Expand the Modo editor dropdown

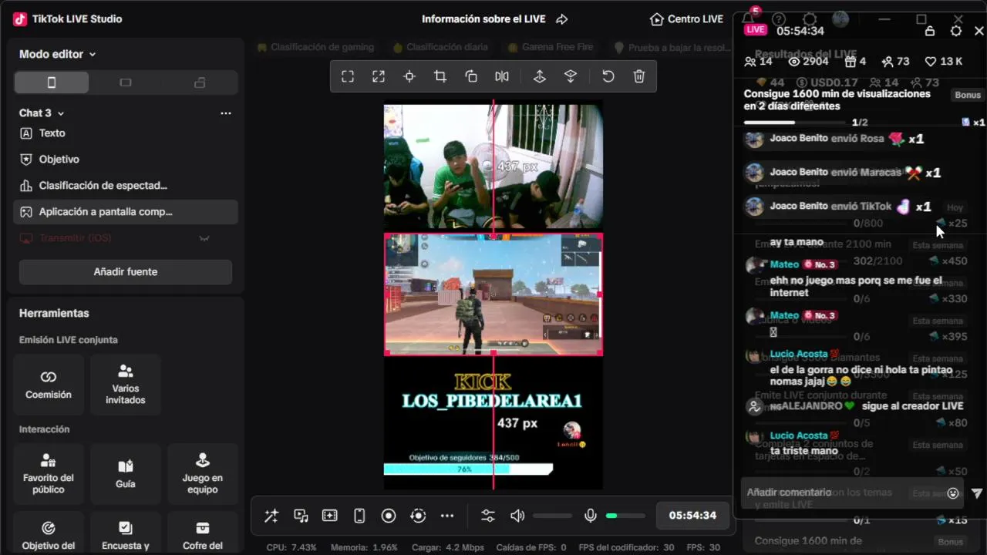58,54
